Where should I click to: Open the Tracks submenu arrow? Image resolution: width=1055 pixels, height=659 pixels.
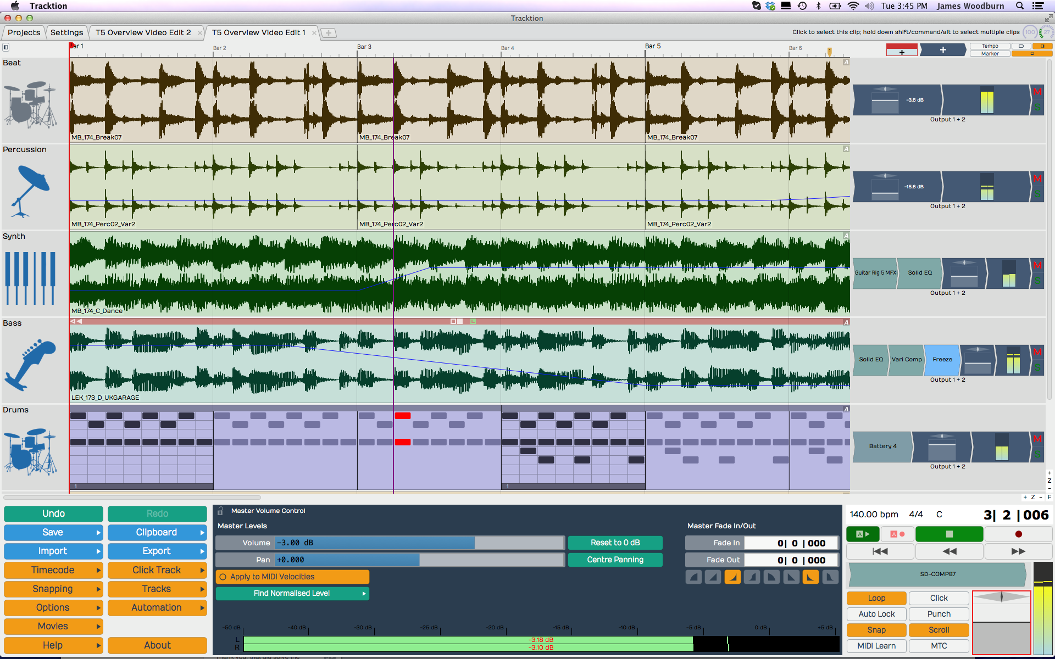click(201, 589)
